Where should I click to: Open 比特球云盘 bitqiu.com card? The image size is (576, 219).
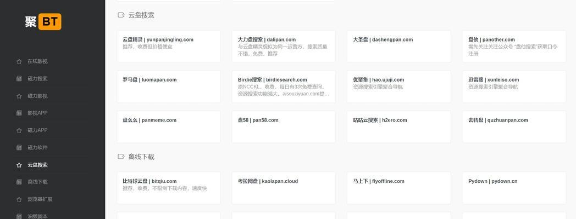(x=169, y=188)
